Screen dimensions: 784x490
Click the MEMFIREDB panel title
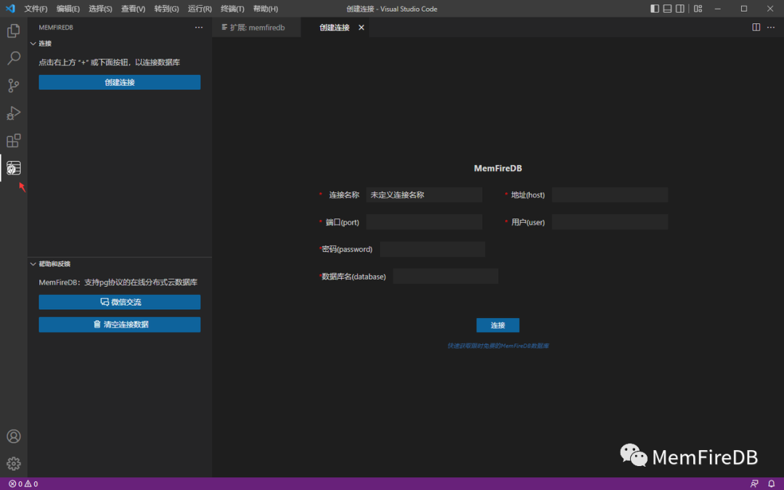click(x=56, y=27)
